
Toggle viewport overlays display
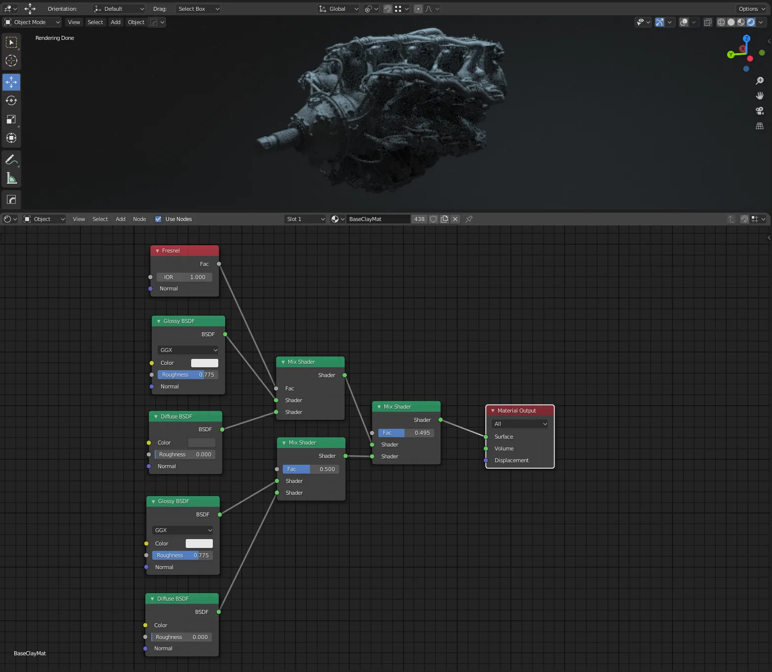[x=684, y=22]
